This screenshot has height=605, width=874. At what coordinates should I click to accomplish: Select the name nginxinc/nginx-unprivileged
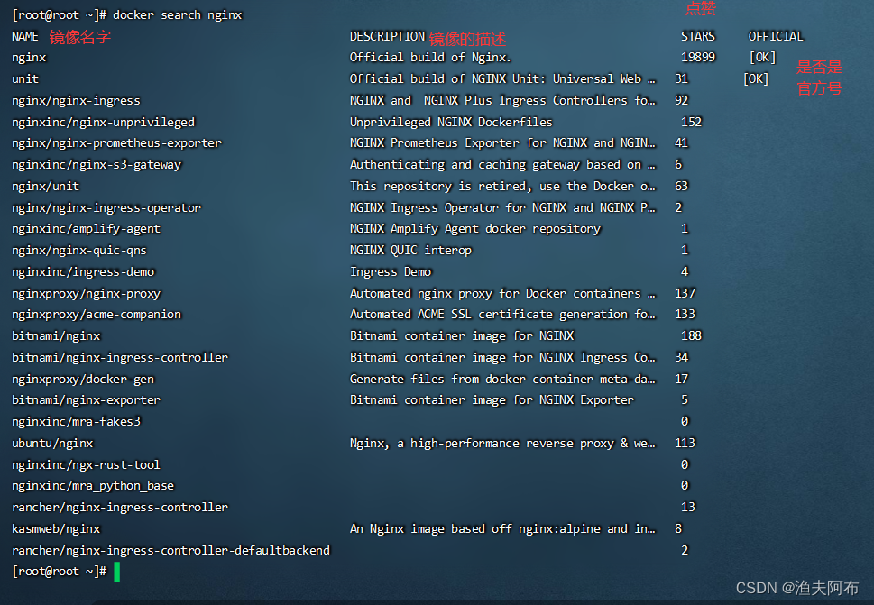[x=103, y=123]
